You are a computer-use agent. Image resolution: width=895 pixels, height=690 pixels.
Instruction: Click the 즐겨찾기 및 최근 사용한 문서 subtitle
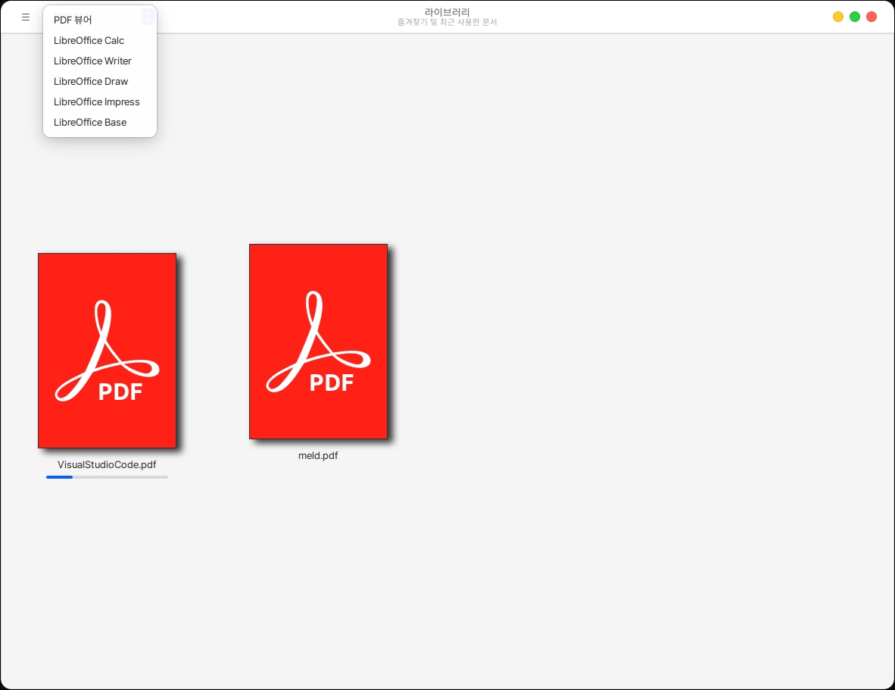click(447, 22)
